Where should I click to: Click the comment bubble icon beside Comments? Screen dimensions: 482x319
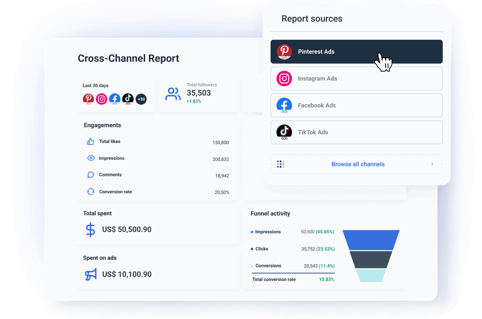90,175
